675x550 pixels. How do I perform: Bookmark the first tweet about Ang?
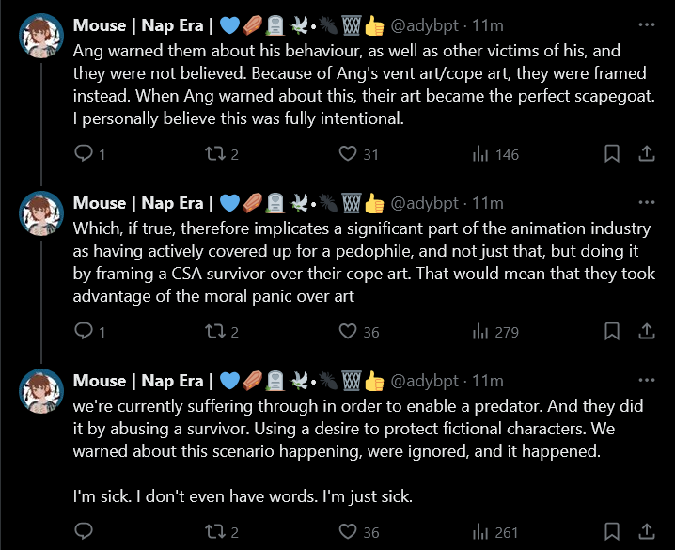[612, 153]
